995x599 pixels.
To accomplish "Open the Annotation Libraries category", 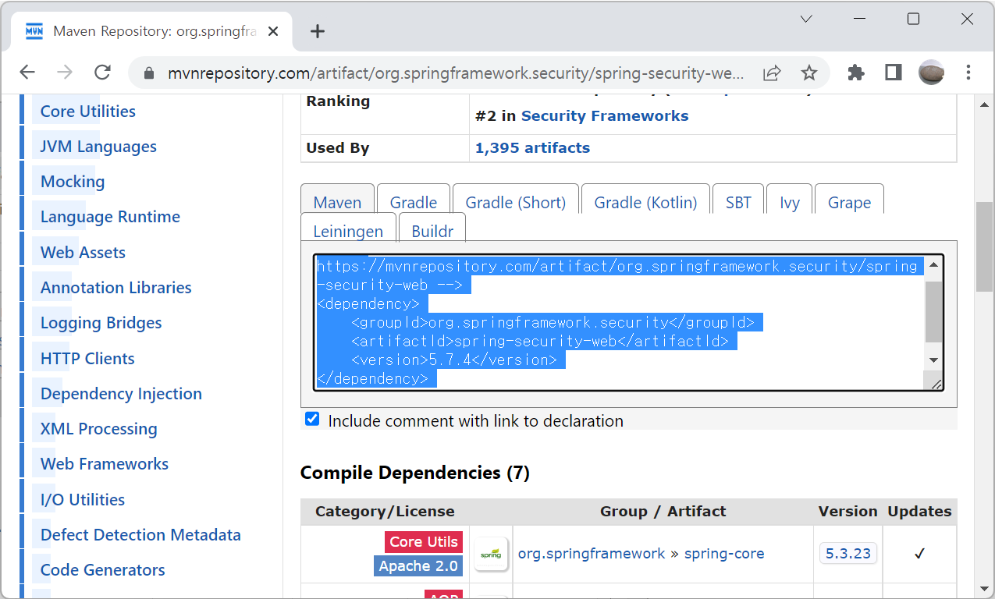I will [116, 288].
